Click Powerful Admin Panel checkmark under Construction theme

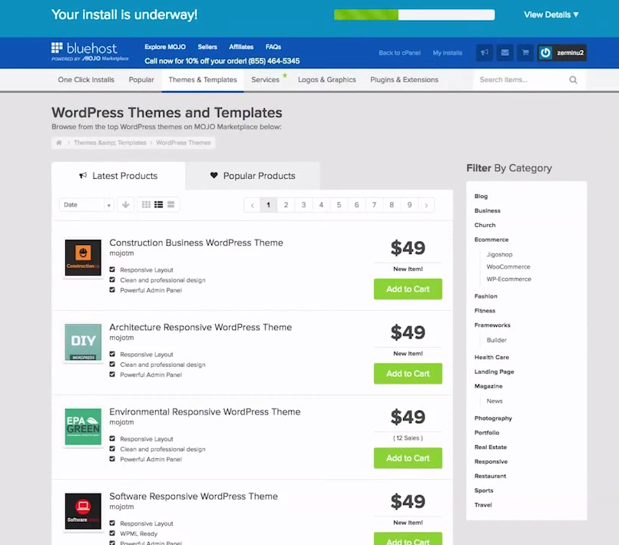point(112,289)
